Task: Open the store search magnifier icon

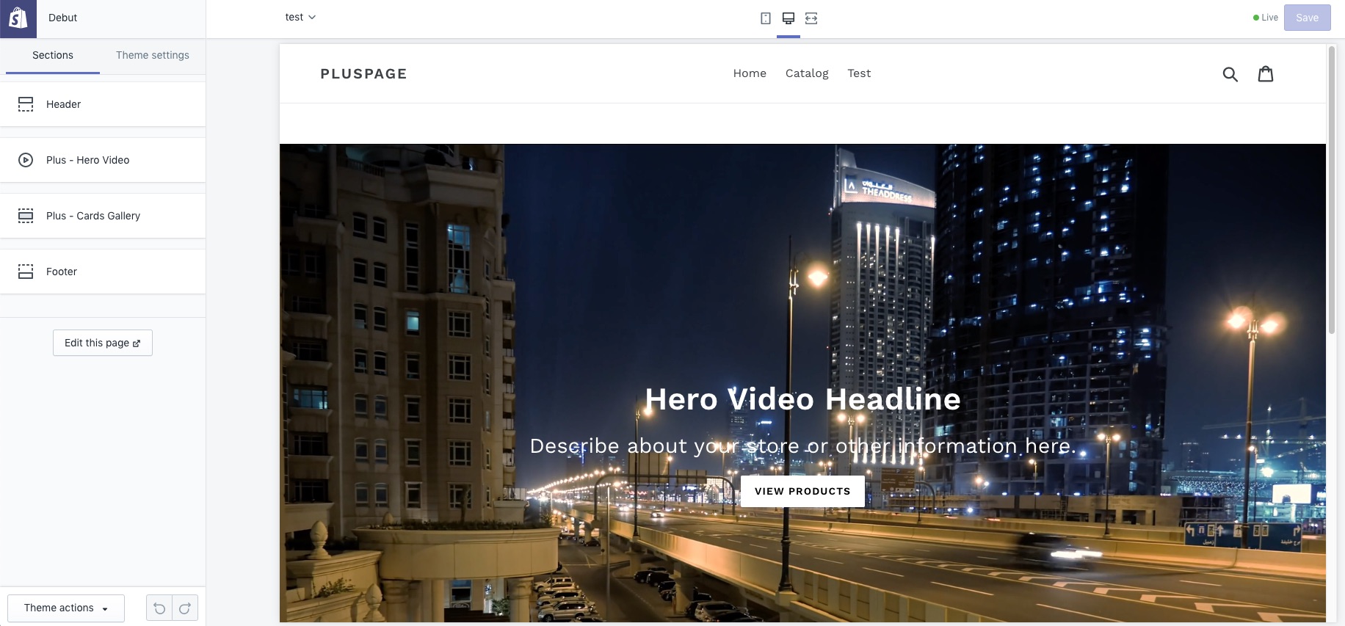Action: [1230, 74]
